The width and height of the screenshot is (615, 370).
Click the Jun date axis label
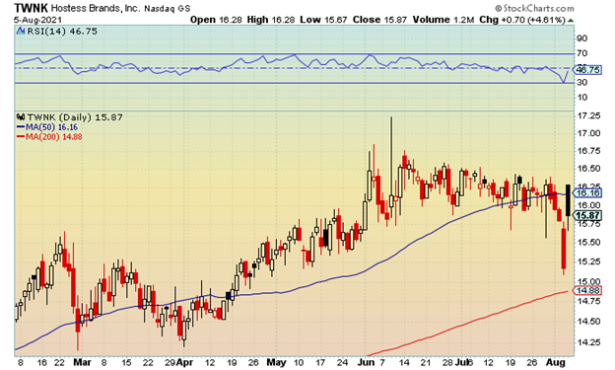pos(366,362)
